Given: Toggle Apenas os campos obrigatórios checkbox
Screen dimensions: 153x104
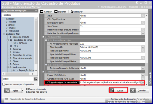Looking at the screenshot, I should point(4,84).
